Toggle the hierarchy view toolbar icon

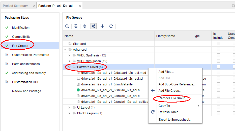94,26
